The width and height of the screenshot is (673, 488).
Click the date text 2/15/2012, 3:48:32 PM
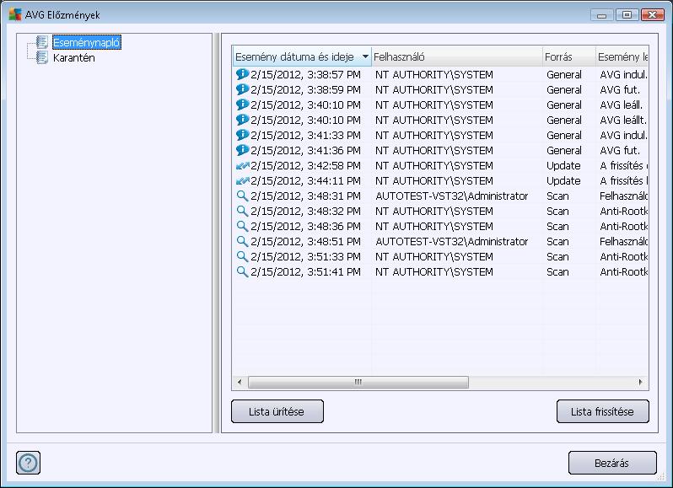(305, 211)
